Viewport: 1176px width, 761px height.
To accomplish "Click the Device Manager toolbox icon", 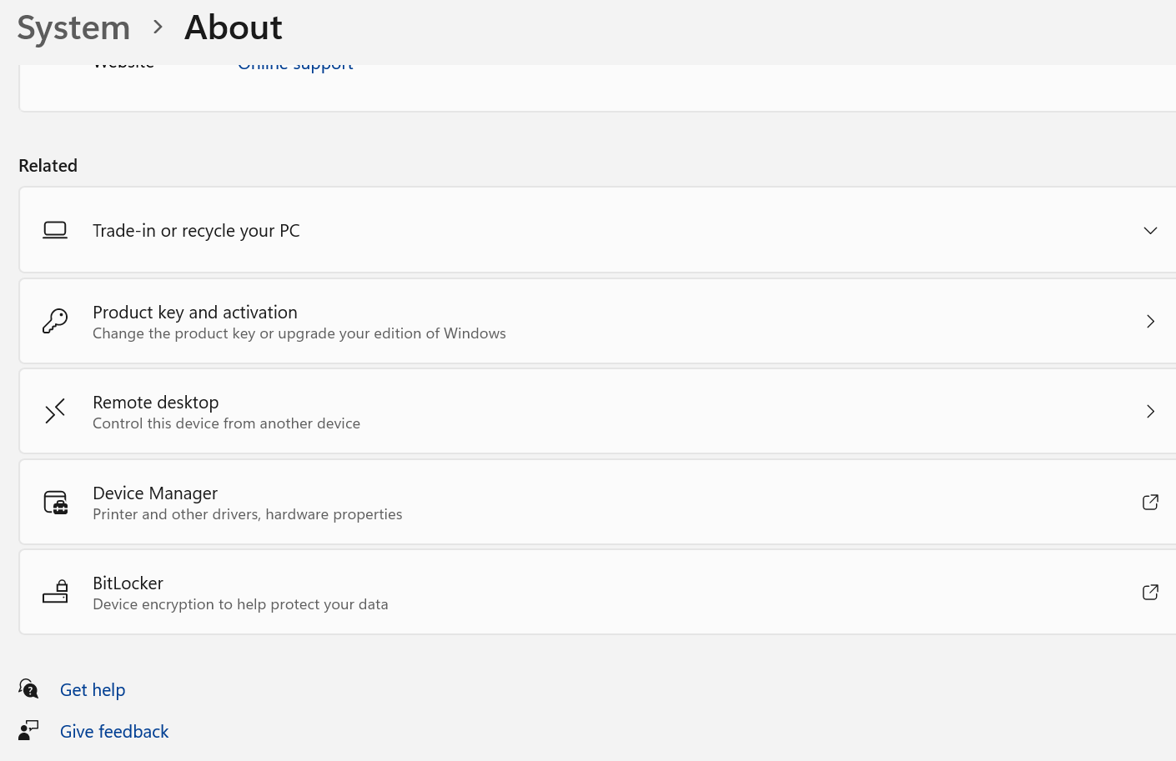I will pyautogui.click(x=56, y=503).
